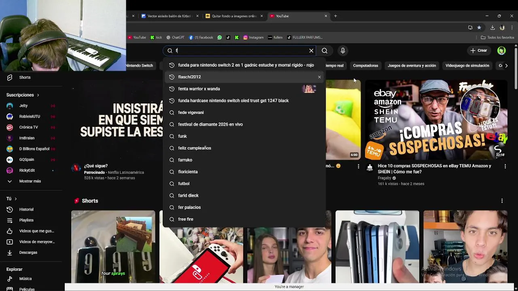Select the Videojuego de simulación chip

[x=467, y=65]
